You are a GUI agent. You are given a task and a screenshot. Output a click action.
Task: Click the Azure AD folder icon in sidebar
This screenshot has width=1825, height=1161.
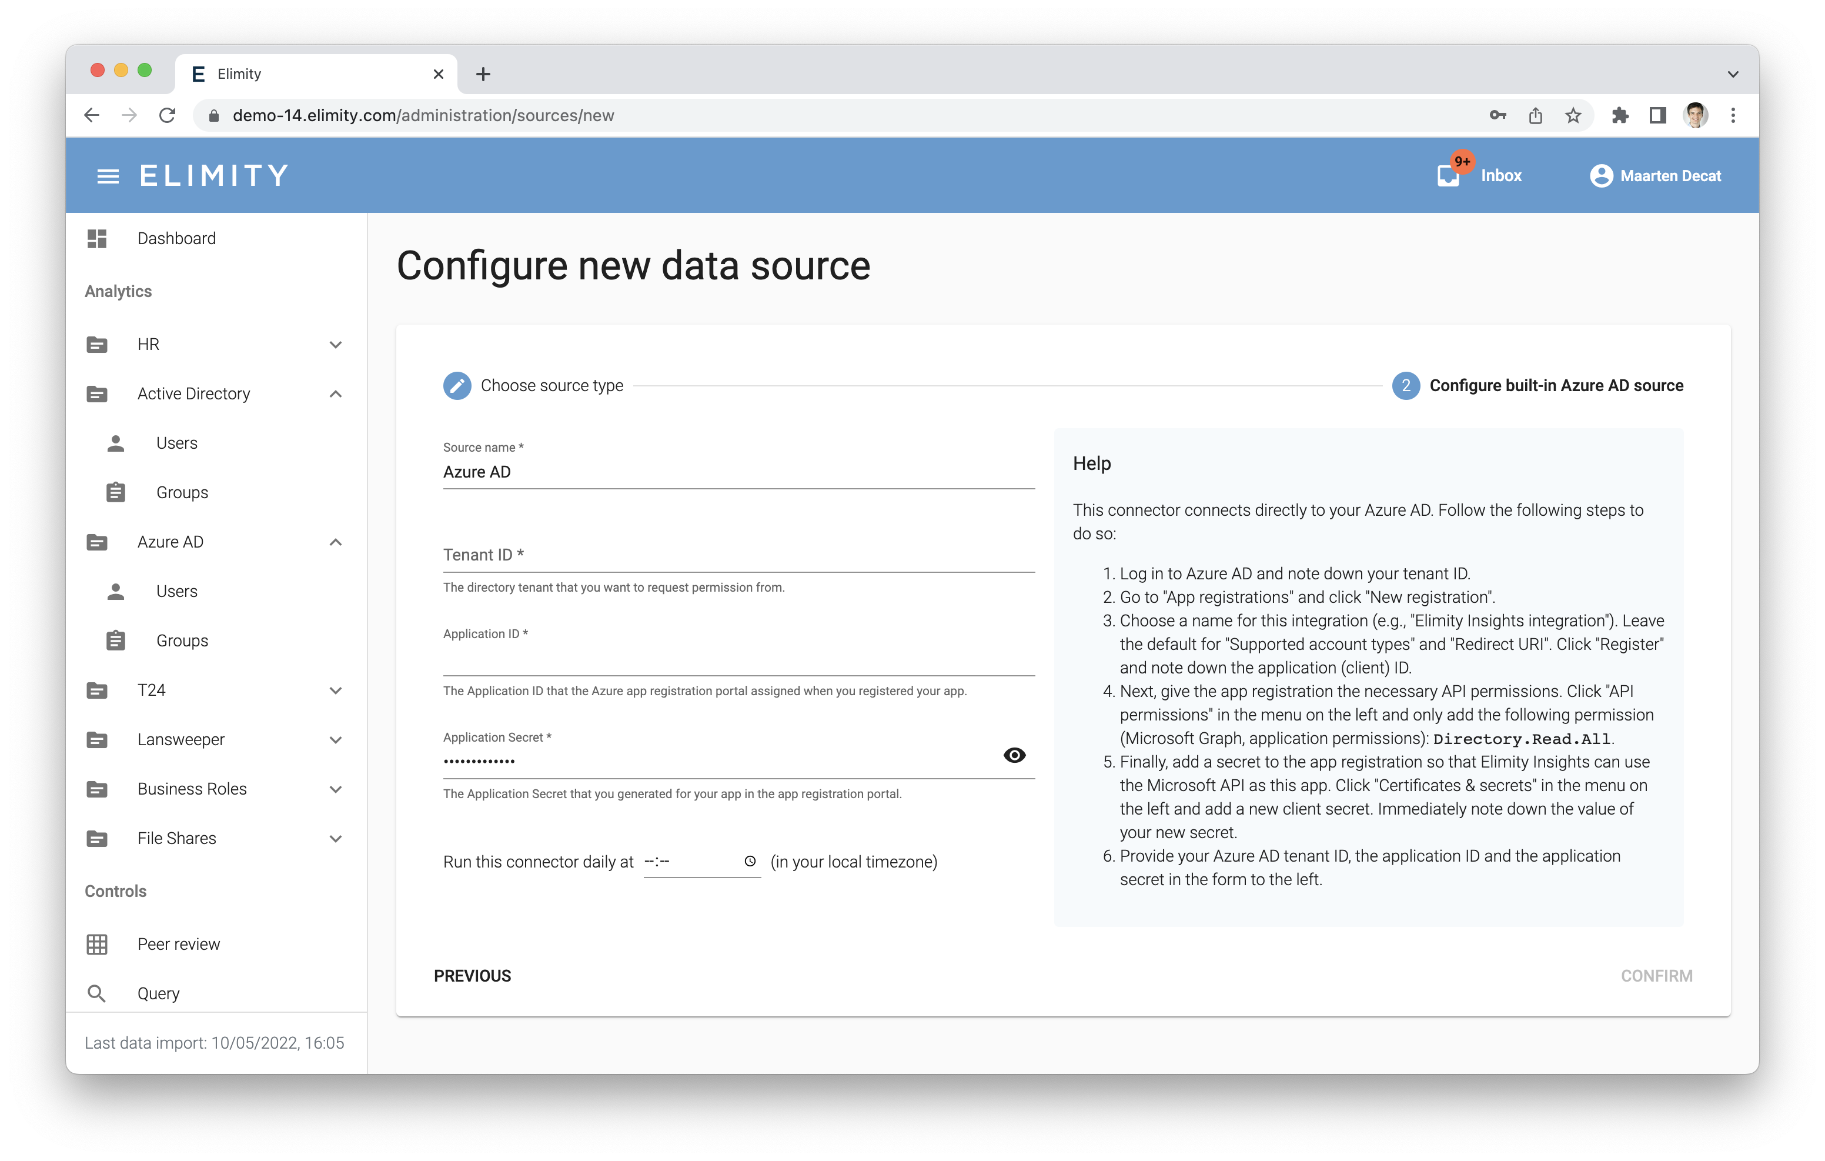[97, 542]
